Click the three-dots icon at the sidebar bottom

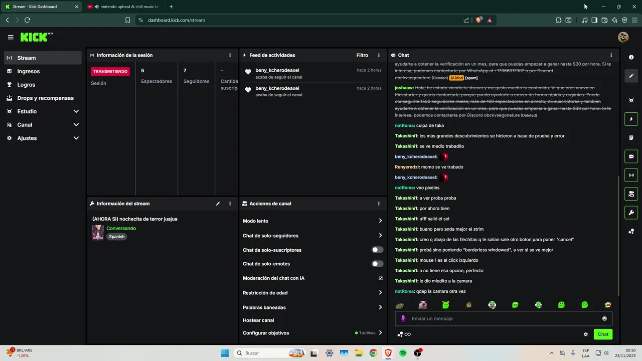tap(631, 231)
